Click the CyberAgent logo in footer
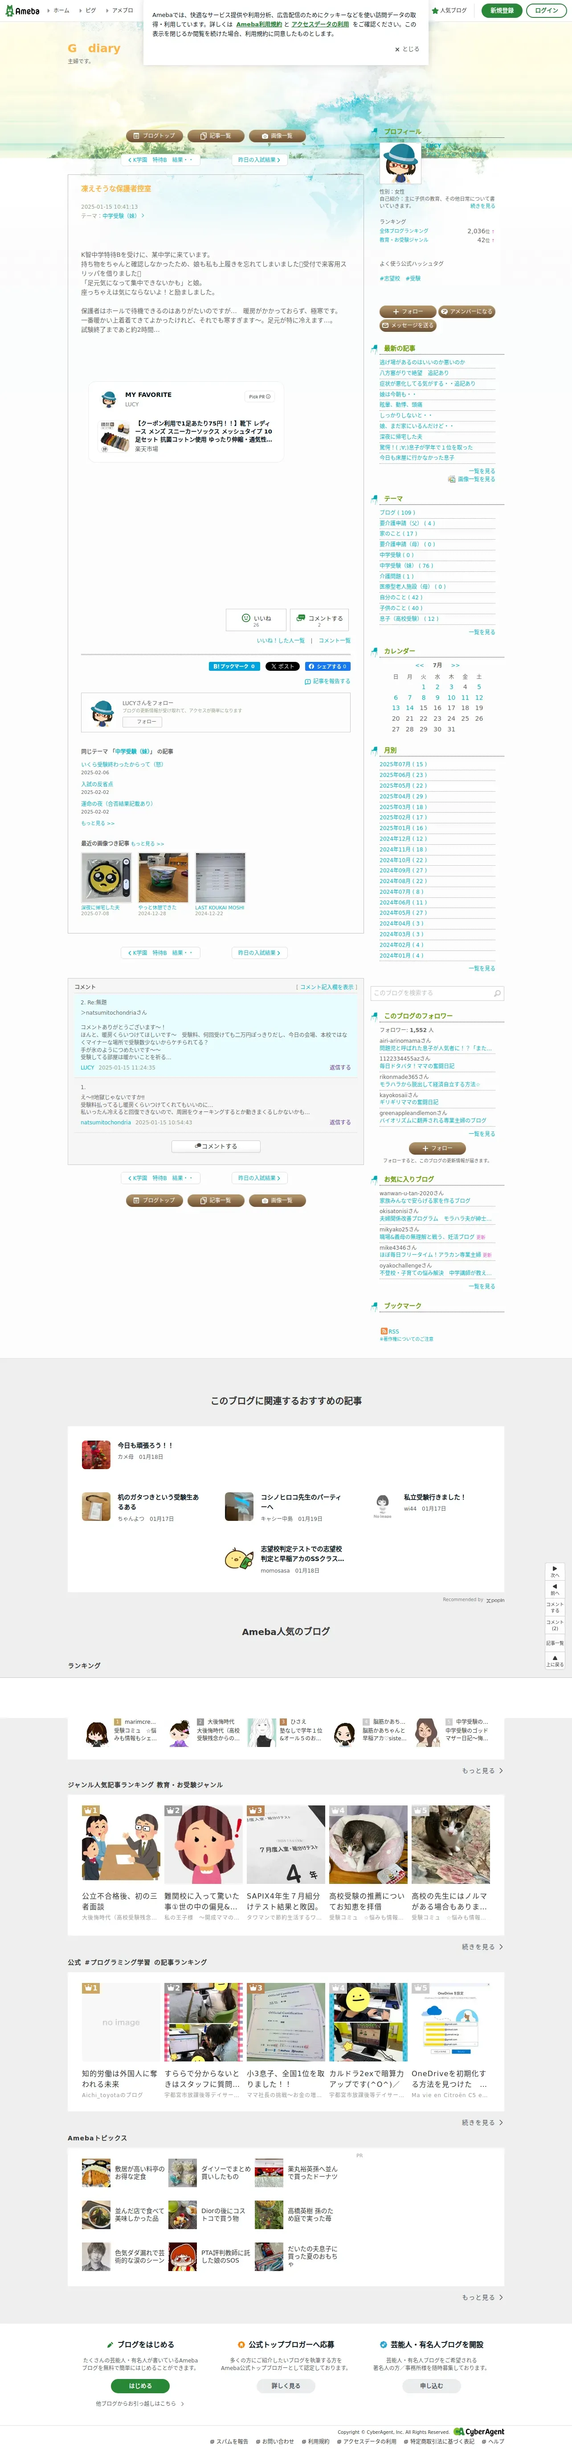 pyautogui.click(x=479, y=2432)
